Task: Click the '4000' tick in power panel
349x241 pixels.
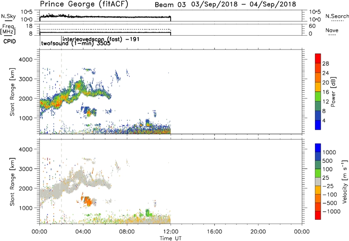Action: (26, 60)
